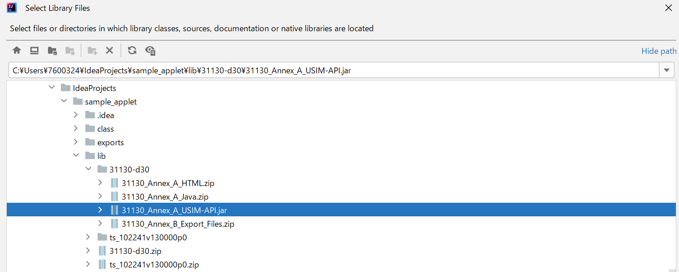
Task: Select the exports folder
Action: coord(110,143)
